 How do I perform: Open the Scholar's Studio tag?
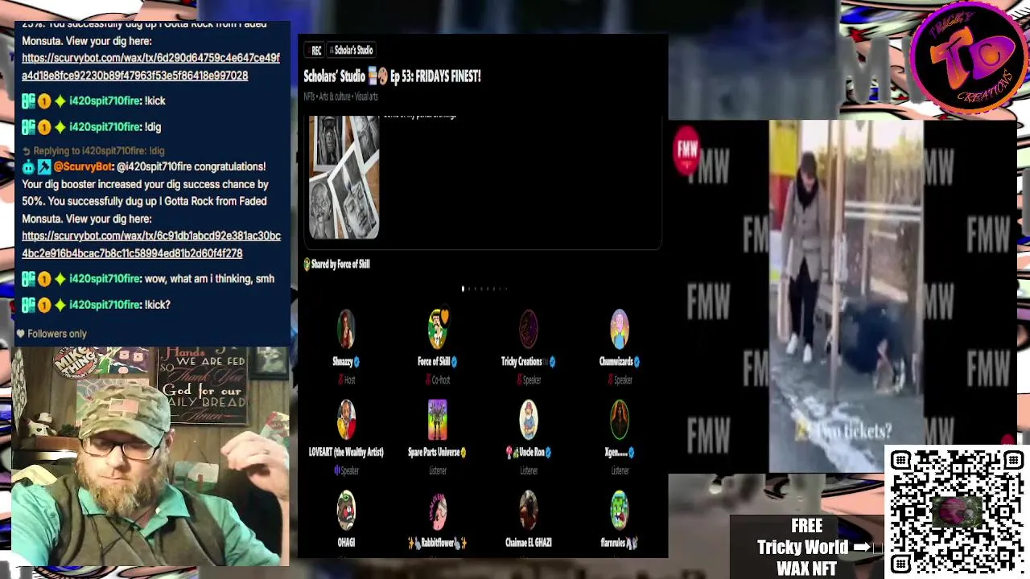click(x=351, y=50)
